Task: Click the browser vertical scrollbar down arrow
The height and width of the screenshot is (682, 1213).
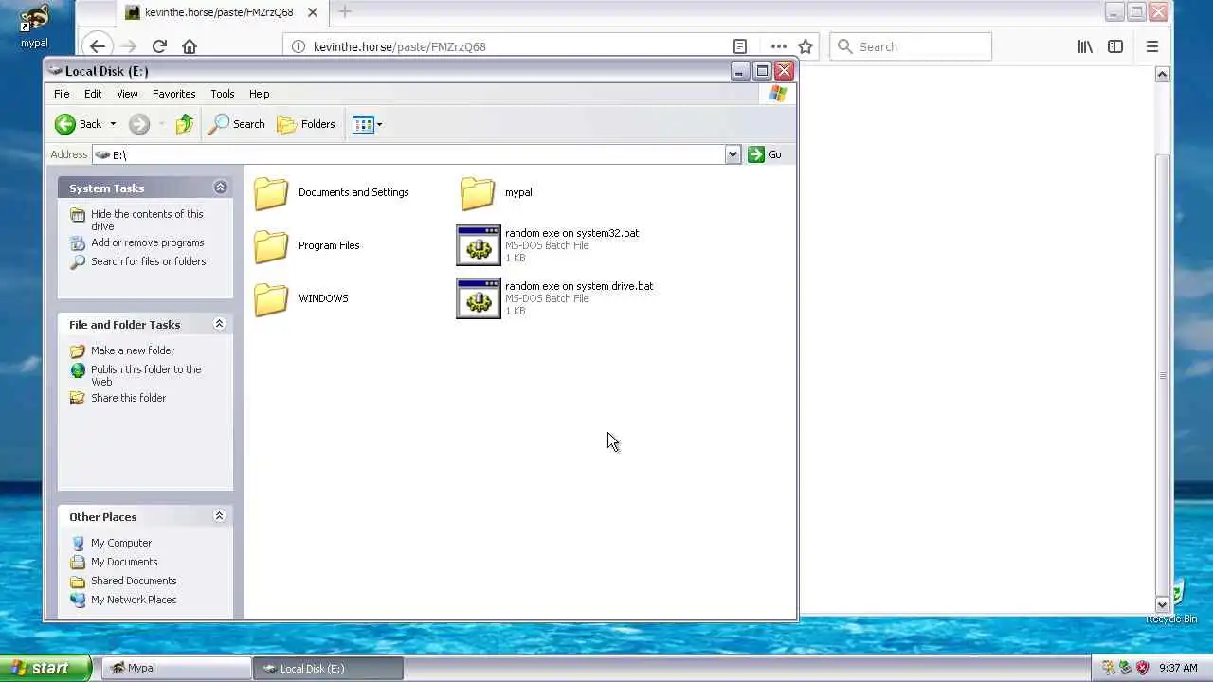Action: (x=1163, y=604)
